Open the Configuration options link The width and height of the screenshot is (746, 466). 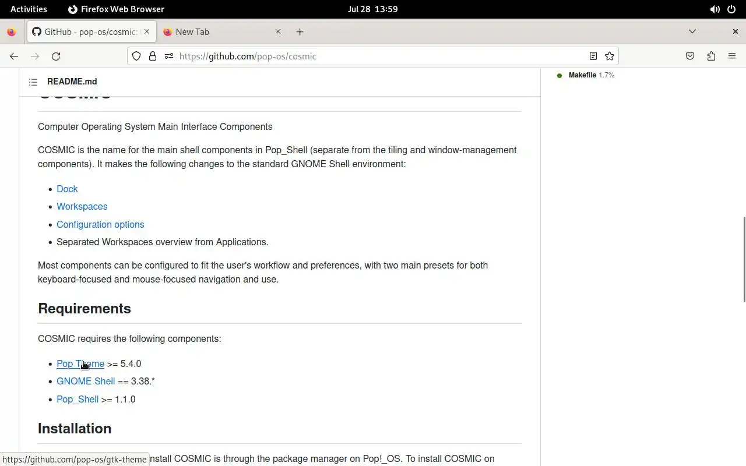point(100,225)
